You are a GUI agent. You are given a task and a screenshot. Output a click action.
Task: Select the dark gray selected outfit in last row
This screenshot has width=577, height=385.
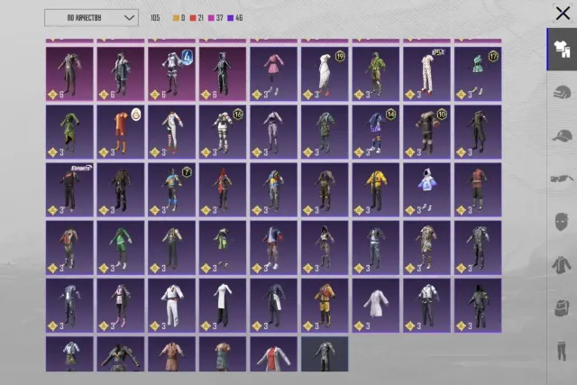pyautogui.click(x=325, y=353)
